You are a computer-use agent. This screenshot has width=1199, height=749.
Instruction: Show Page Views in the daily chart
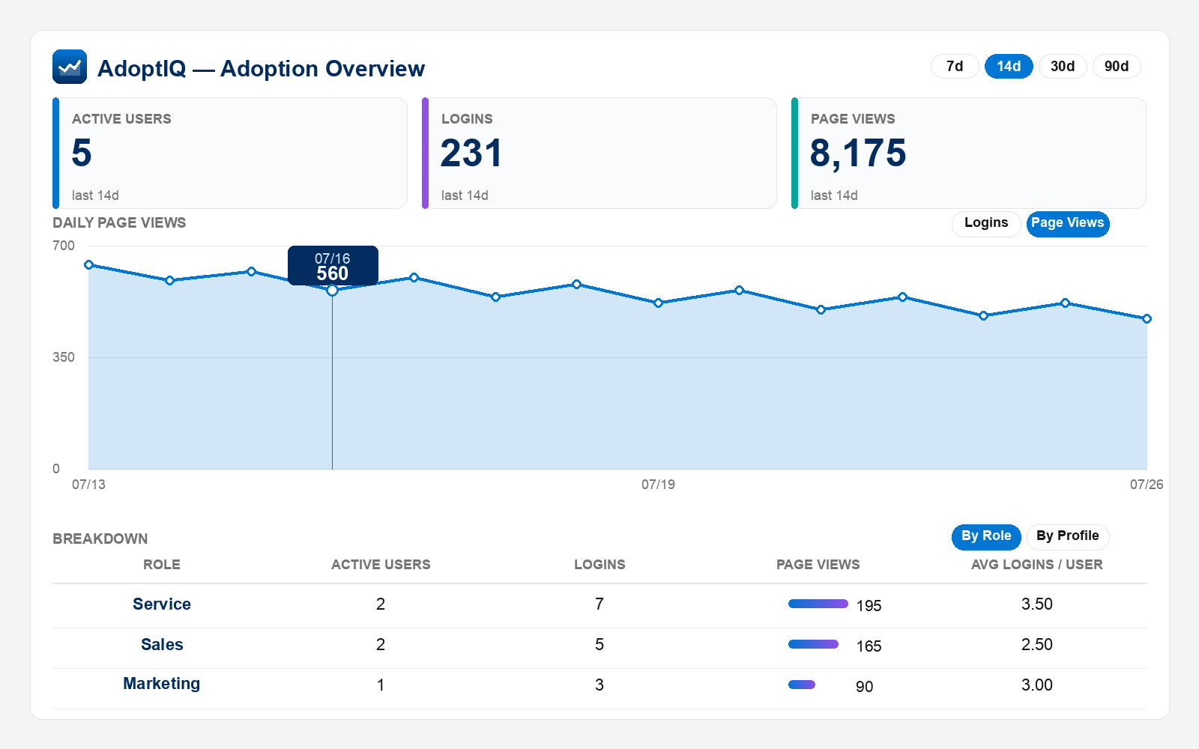coord(1068,223)
